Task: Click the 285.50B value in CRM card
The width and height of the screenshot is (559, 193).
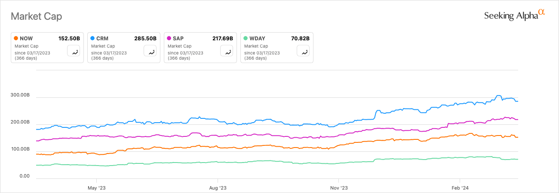Action: coord(145,38)
